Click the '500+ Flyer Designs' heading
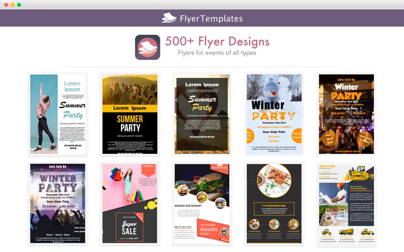Screen dimensions: 404x252 (217, 42)
